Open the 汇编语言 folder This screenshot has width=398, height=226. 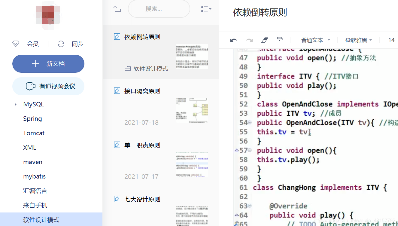[x=35, y=191]
